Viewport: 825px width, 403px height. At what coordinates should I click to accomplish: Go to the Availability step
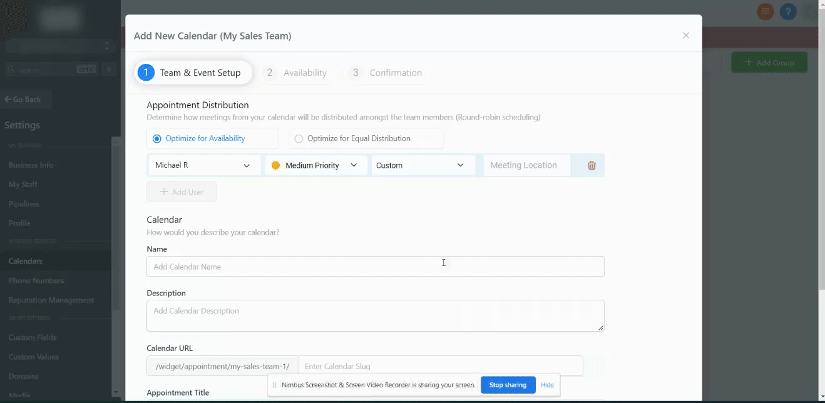(x=296, y=73)
